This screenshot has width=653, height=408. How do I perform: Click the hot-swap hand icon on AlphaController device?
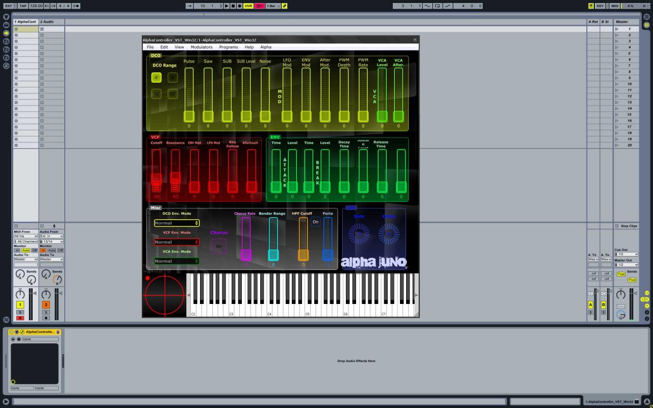[58, 332]
